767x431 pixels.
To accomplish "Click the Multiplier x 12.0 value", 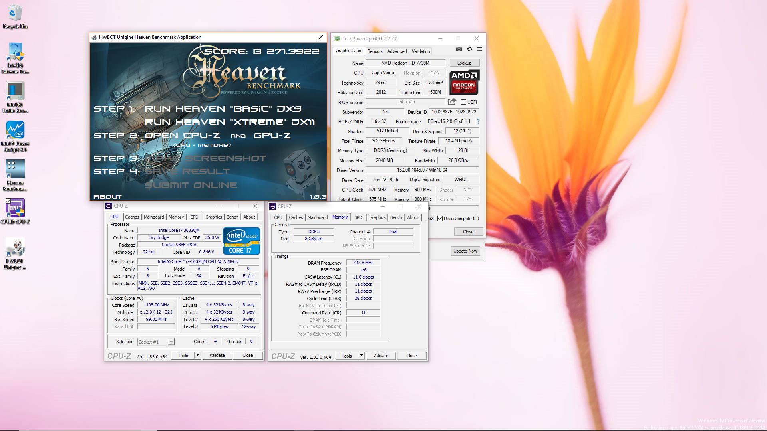I will pos(156,312).
